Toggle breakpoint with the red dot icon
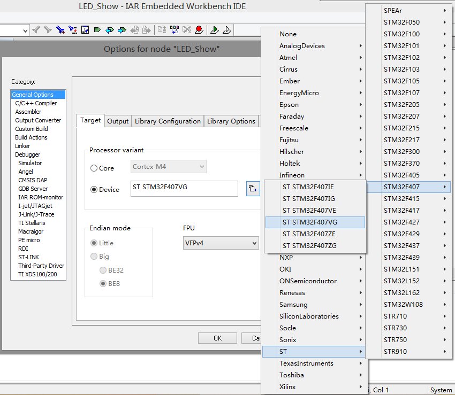Viewport: 455px width, 395px height. tap(199, 29)
